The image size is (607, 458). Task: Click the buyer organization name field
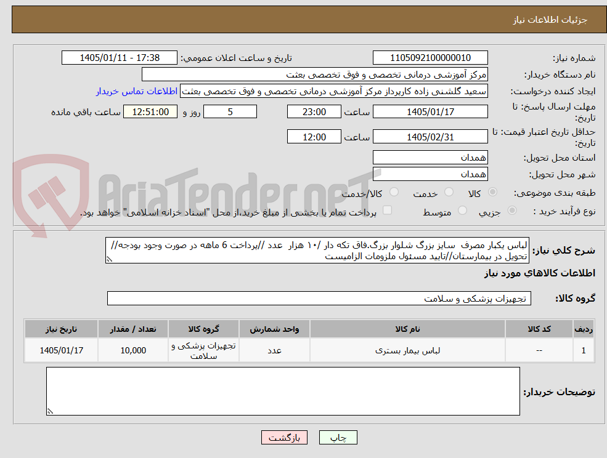[314, 74]
